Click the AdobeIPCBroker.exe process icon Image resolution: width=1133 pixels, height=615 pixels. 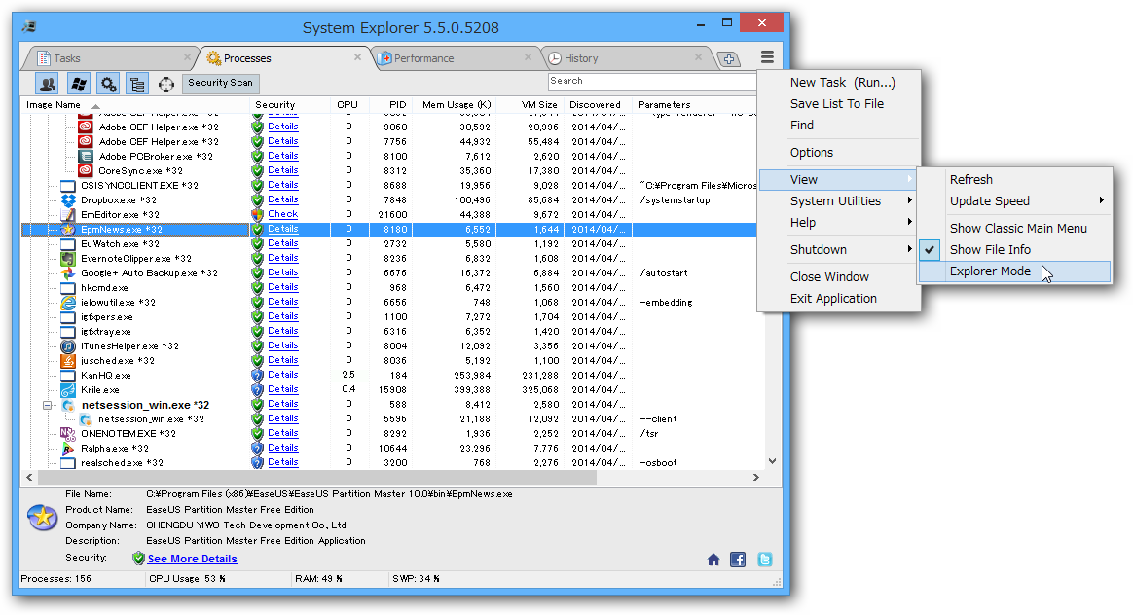[x=86, y=156]
